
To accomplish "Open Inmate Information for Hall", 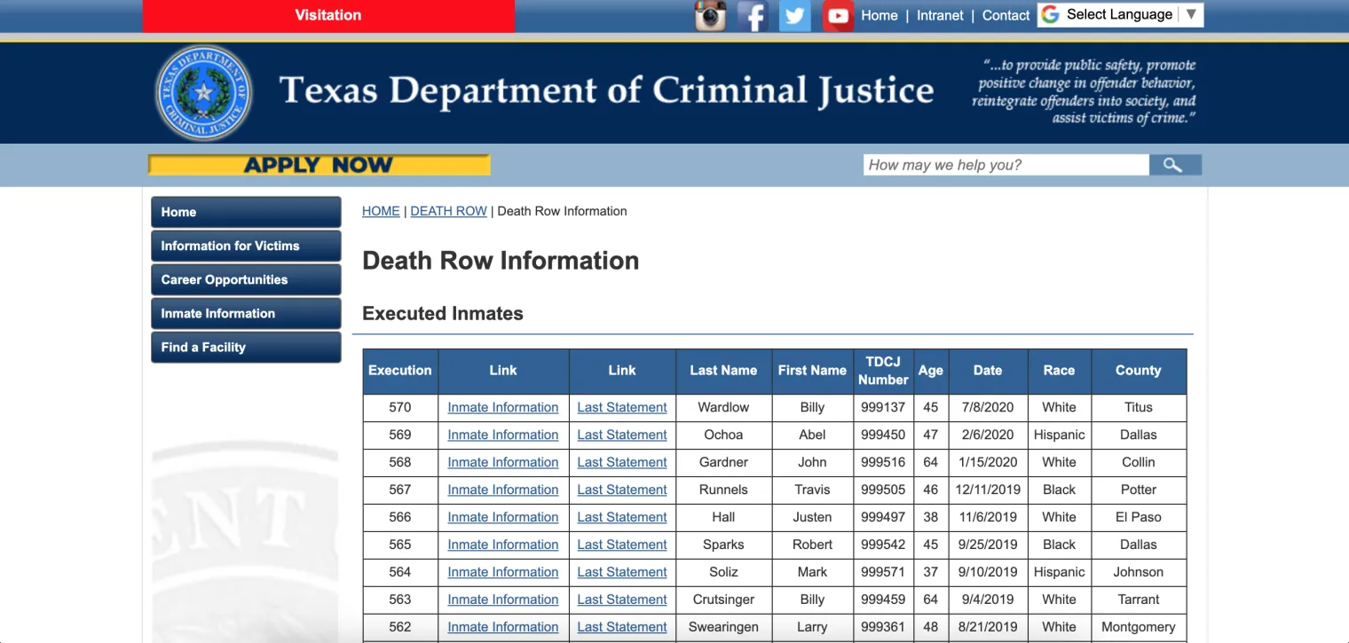I will [x=503, y=517].
